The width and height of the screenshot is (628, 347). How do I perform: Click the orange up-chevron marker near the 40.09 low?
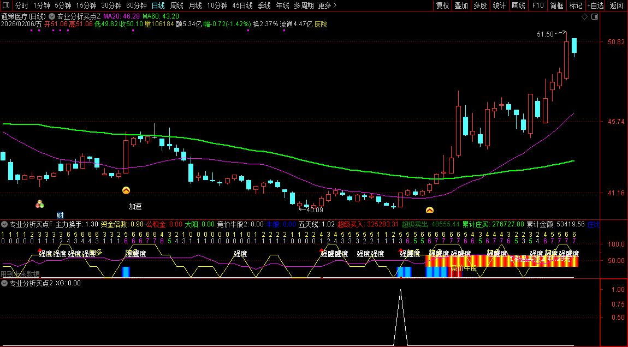pos(430,210)
